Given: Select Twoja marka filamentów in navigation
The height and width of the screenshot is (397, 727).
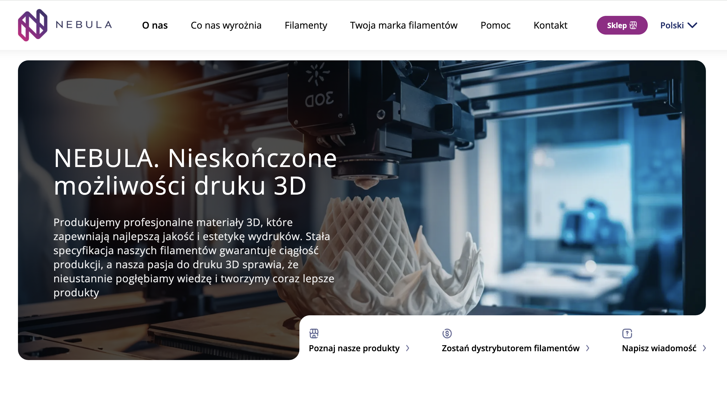Looking at the screenshot, I should [x=404, y=25].
